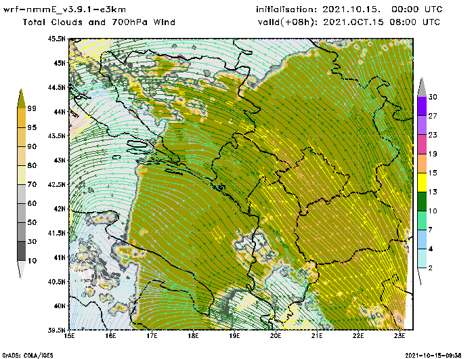474x359 pixels.
Task: Click the light gray 60–70 cloud swatch
Action: click(21, 194)
